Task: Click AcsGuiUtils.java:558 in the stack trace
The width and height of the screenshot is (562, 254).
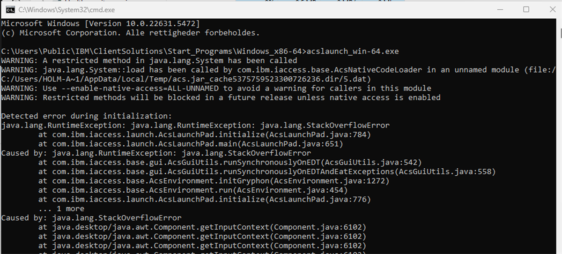Action: pyautogui.click(x=449, y=172)
